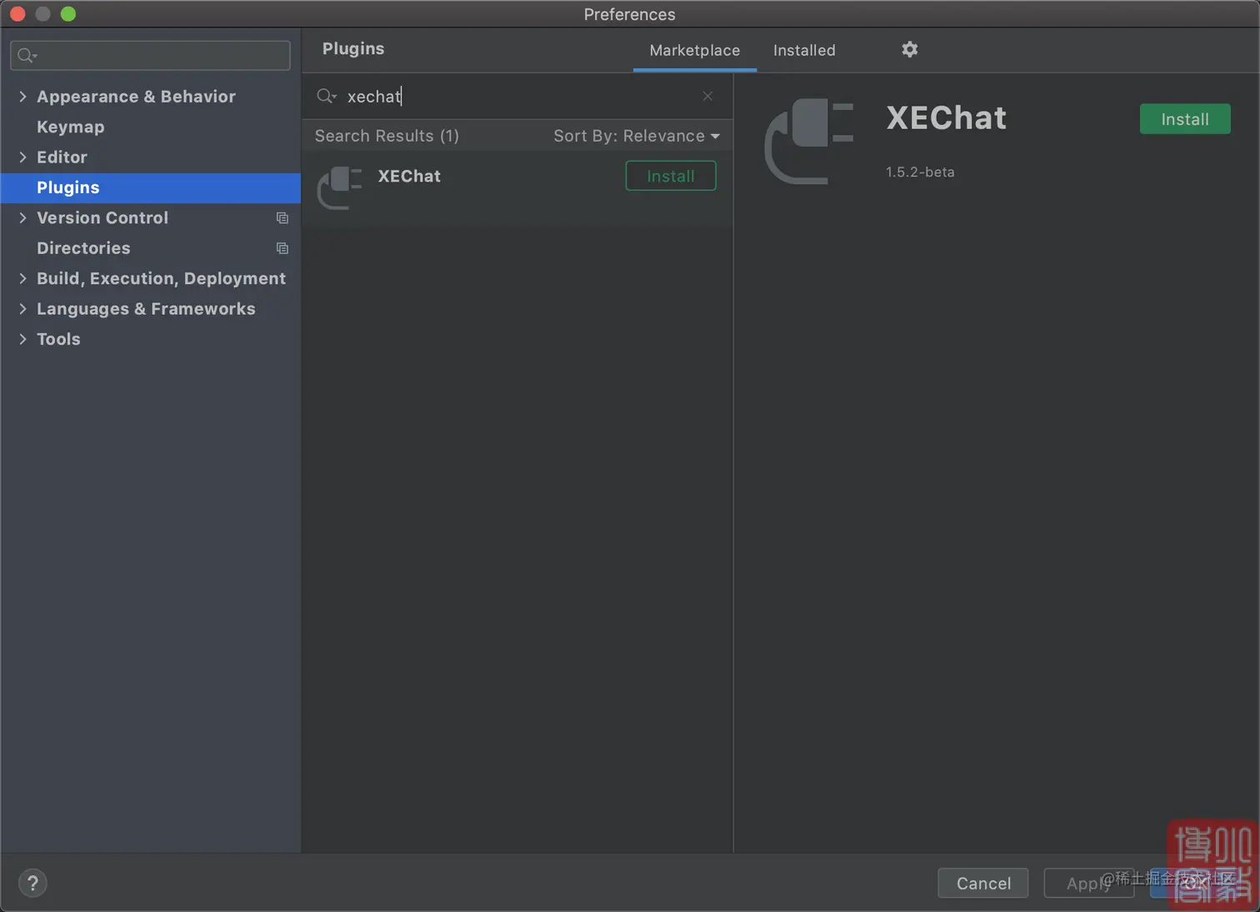Close the Preferences window
Viewport: 1260px width, 912px height.
tap(17, 14)
